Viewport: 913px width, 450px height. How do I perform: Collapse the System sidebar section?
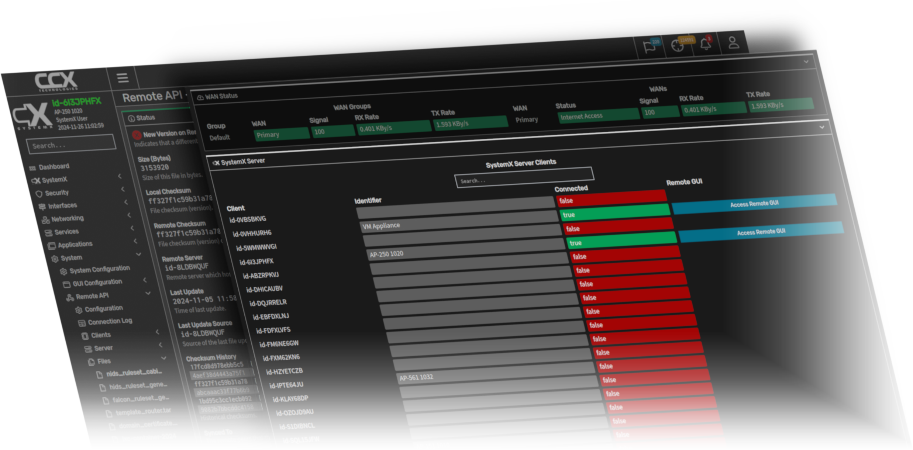click(139, 255)
